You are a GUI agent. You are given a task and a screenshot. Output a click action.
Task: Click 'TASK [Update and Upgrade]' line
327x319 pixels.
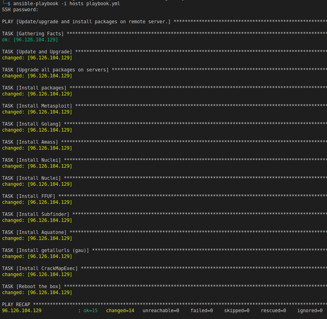(x=37, y=52)
